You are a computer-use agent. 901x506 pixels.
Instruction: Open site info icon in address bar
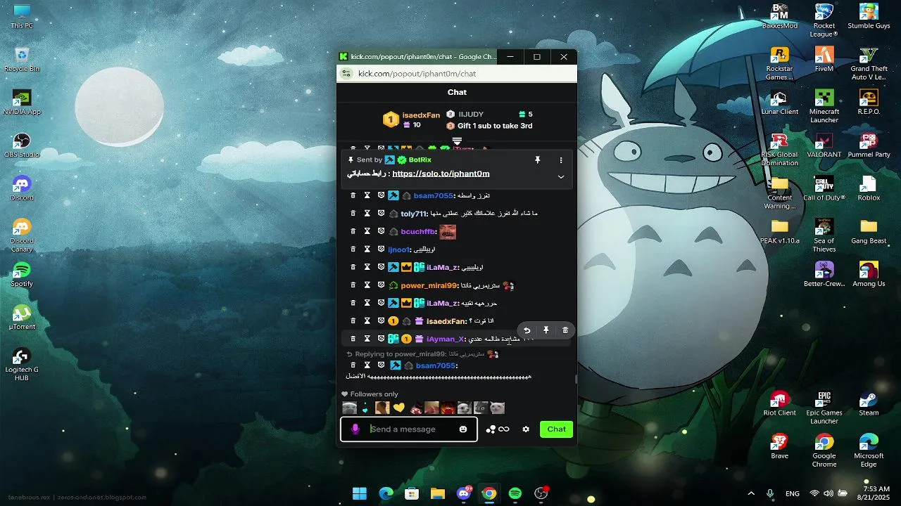point(346,73)
